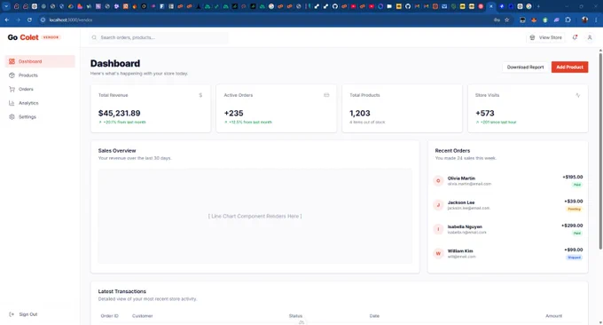View site information icon in address bar

[43, 20]
